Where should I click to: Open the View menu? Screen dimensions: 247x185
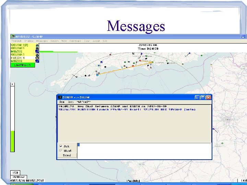[x=64, y=41]
